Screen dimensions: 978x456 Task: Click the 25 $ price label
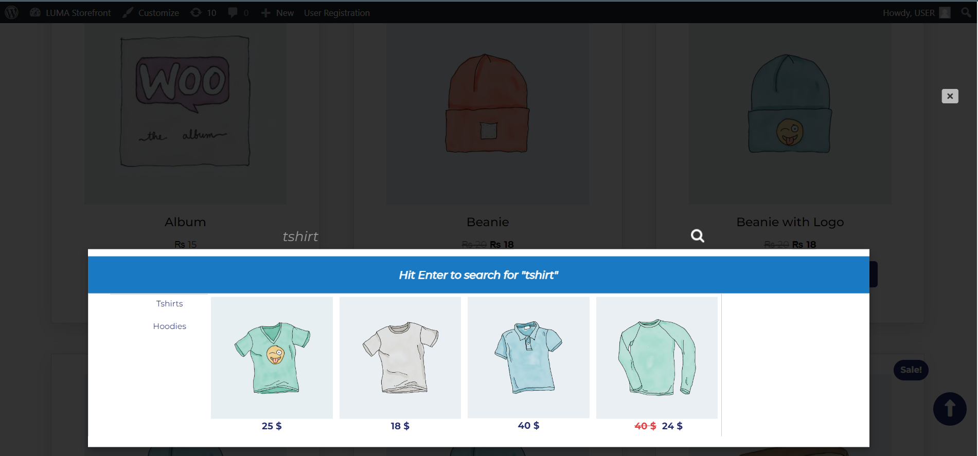[272, 426]
